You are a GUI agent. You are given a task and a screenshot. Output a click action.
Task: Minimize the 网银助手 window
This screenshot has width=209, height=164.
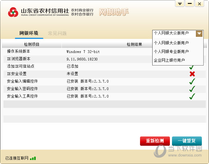[190, 4]
